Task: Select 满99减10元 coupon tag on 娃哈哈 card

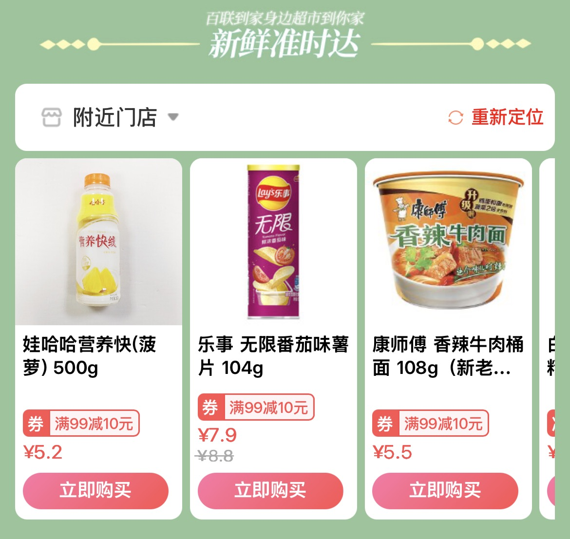Action: point(94,424)
